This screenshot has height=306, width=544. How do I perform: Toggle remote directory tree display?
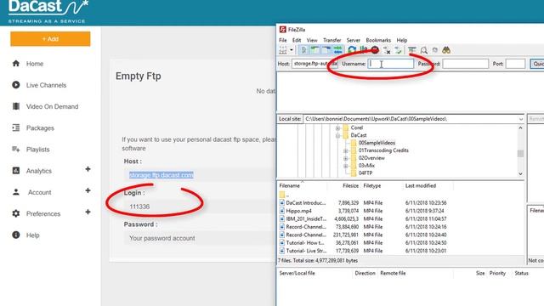coord(326,50)
